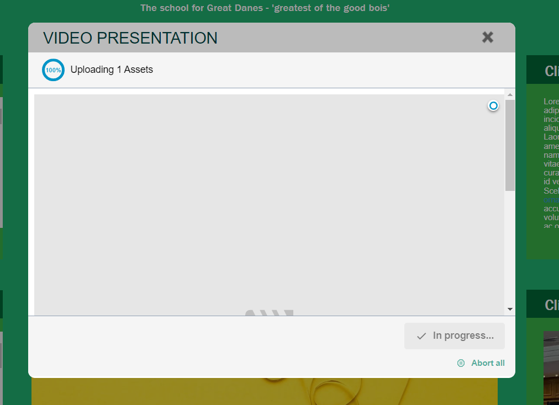This screenshot has width=559, height=405.
Task: Click the Abort all link
Action: coord(488,363)
